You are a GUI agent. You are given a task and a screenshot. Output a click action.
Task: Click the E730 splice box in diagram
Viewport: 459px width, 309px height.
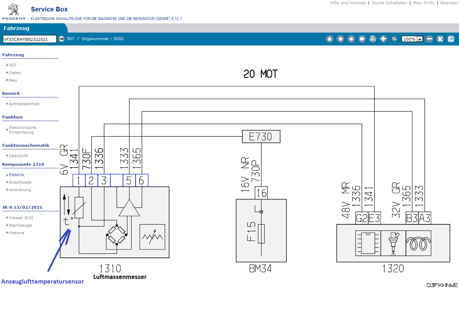pos(261,136)
